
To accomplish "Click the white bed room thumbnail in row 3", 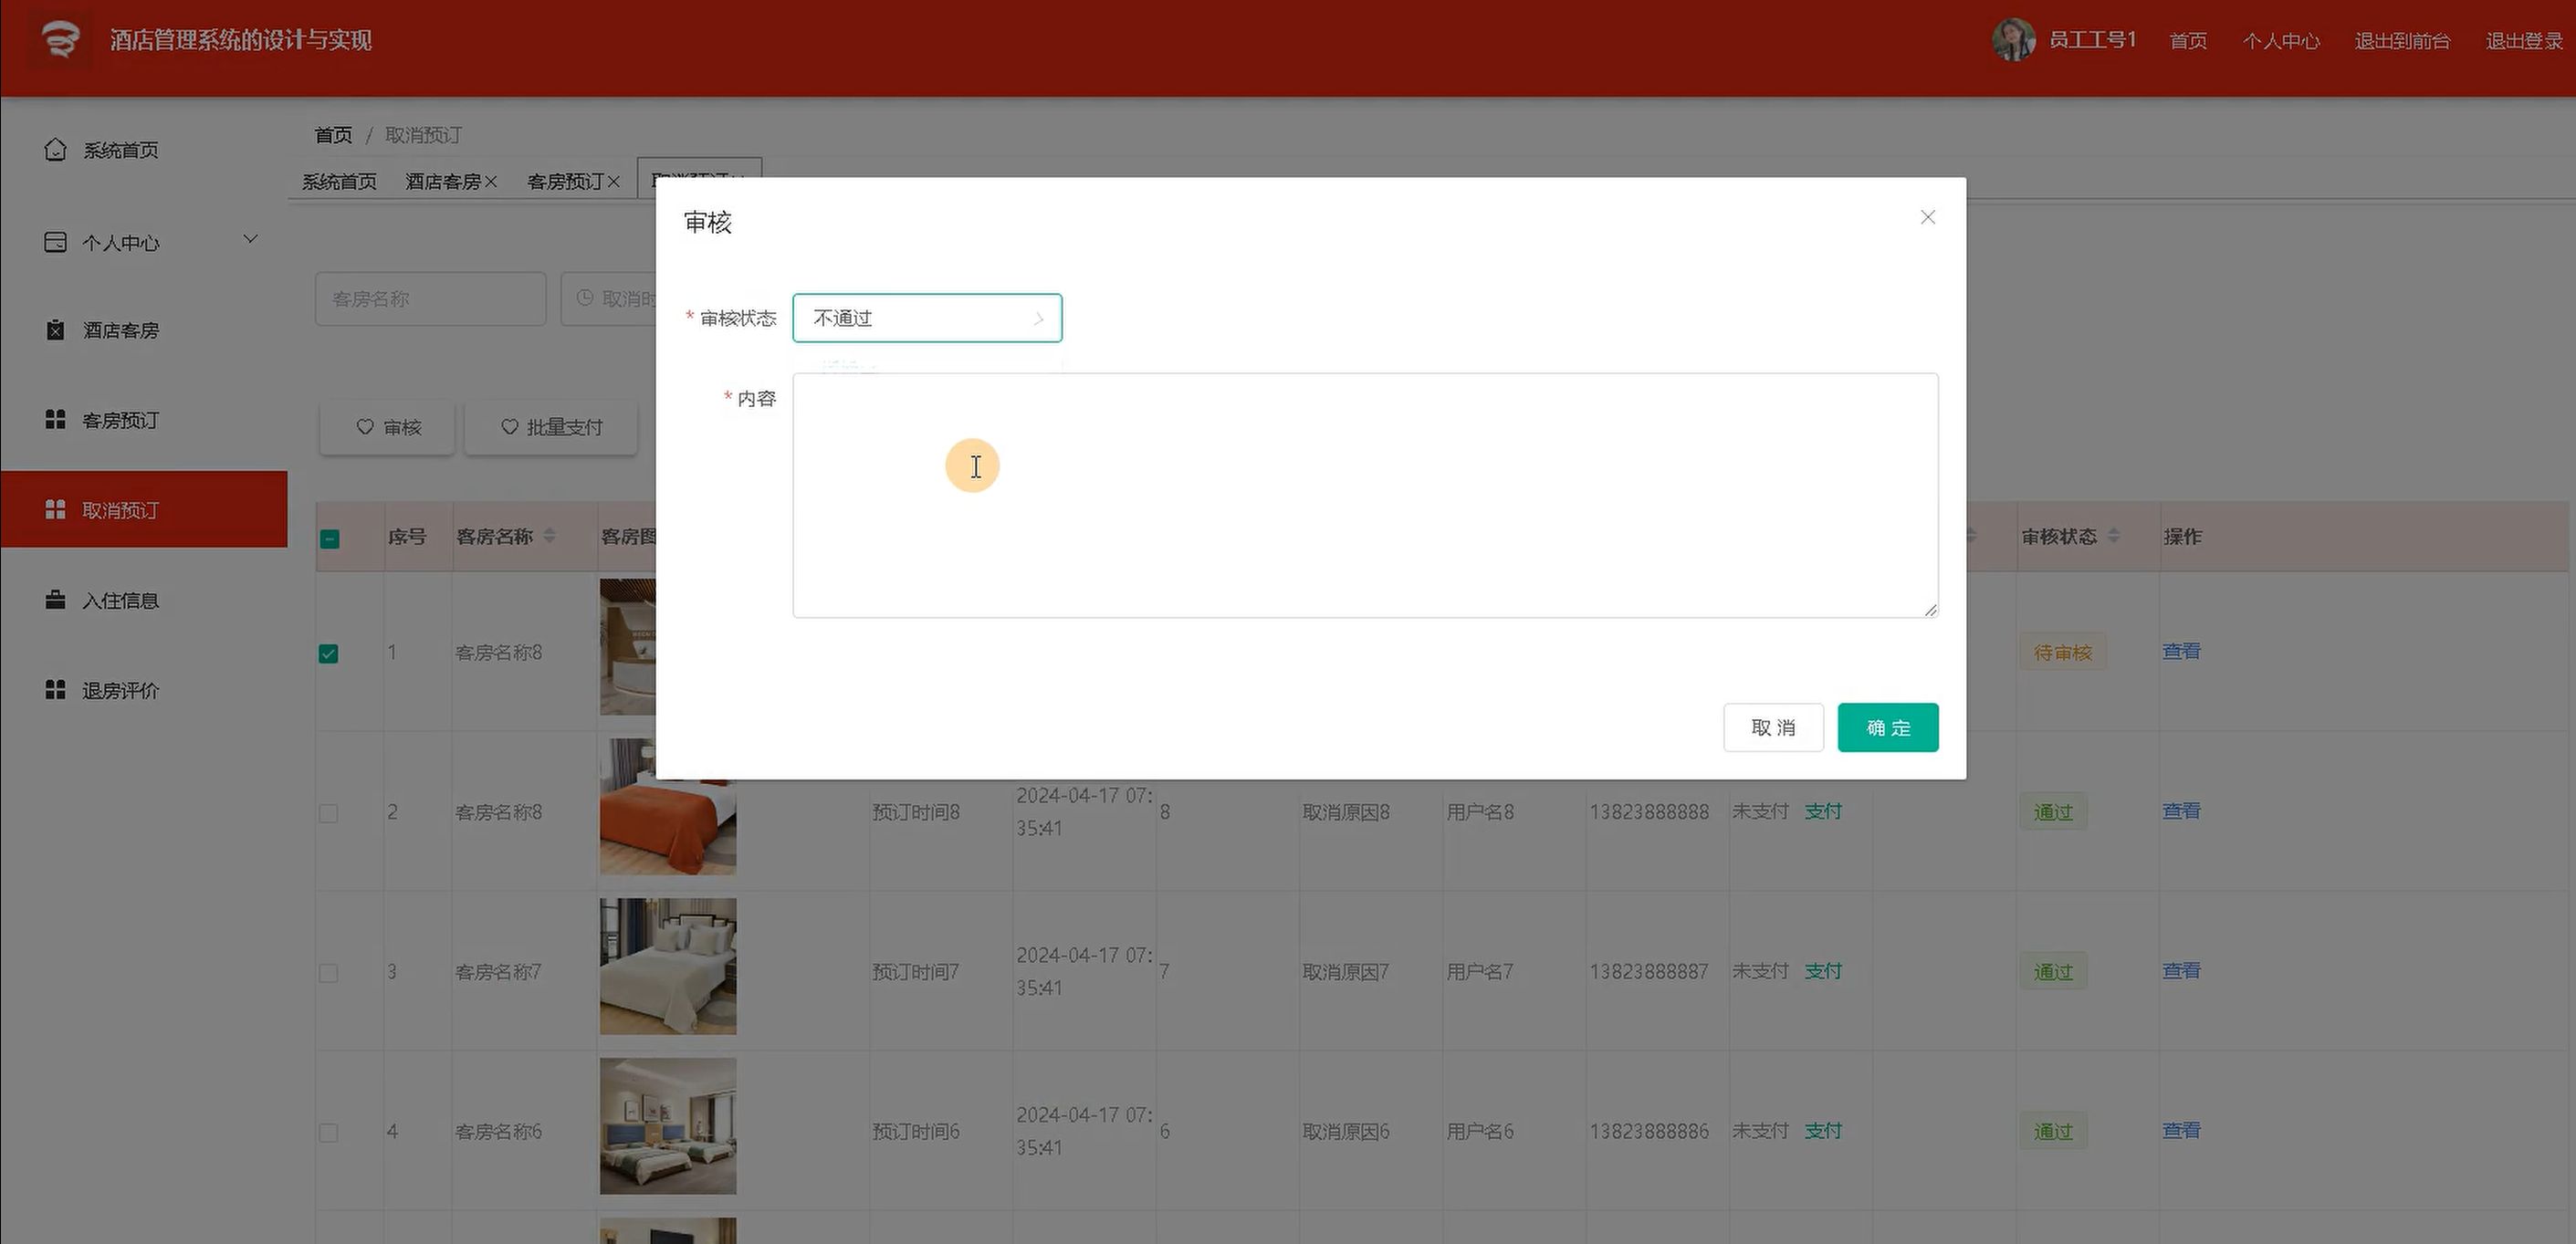I will (x=668, y=966).
